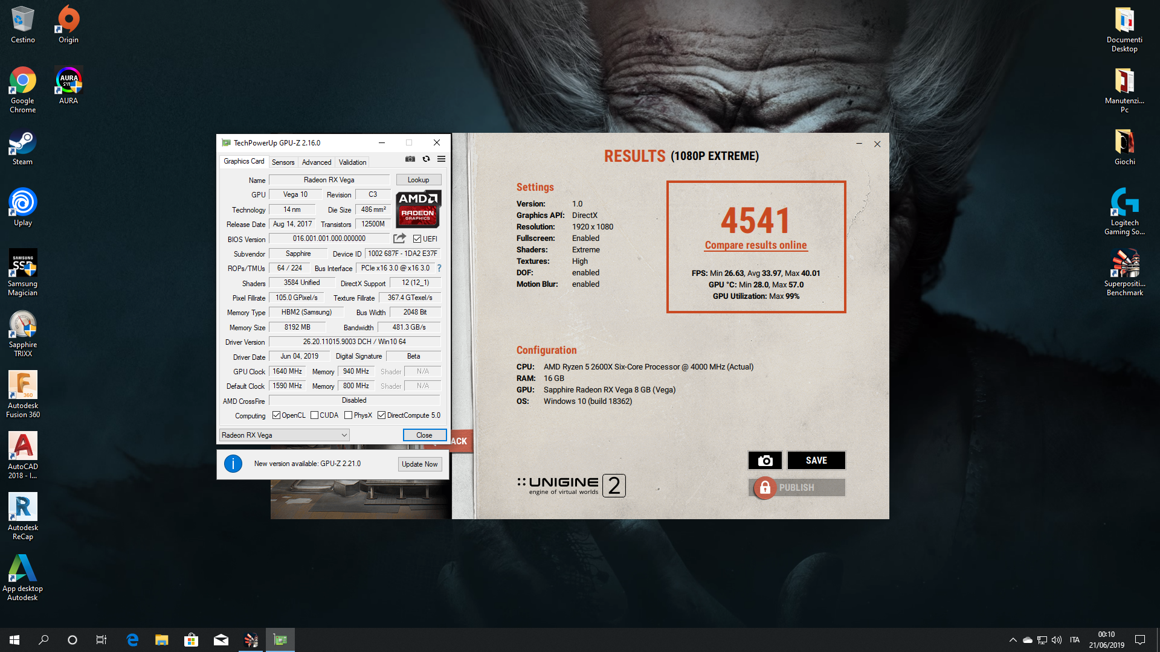Open Documenti Desktop folder
This screenshot has height=652, width=1160.
coord(1124,29)
